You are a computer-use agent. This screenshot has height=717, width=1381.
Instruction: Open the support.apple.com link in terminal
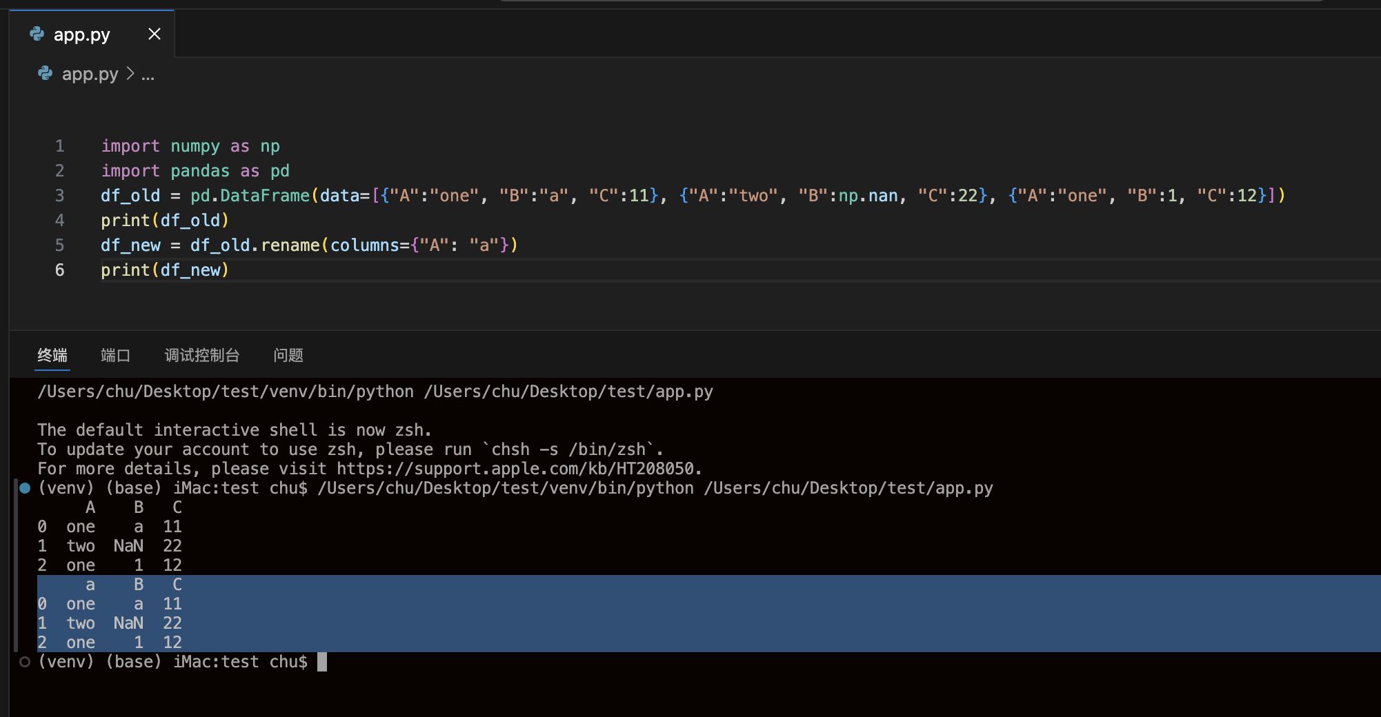[x=517, y=469]
